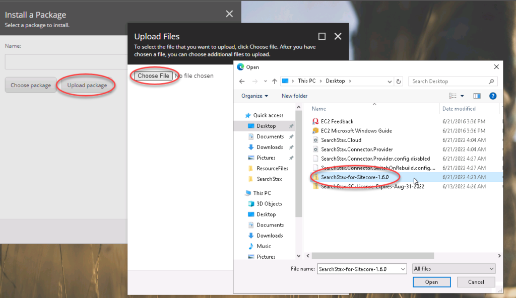The image size is (516, 298).
Task: Select EC2 Microsoft Windows Guide file
Action: click(x=352, y=130)
